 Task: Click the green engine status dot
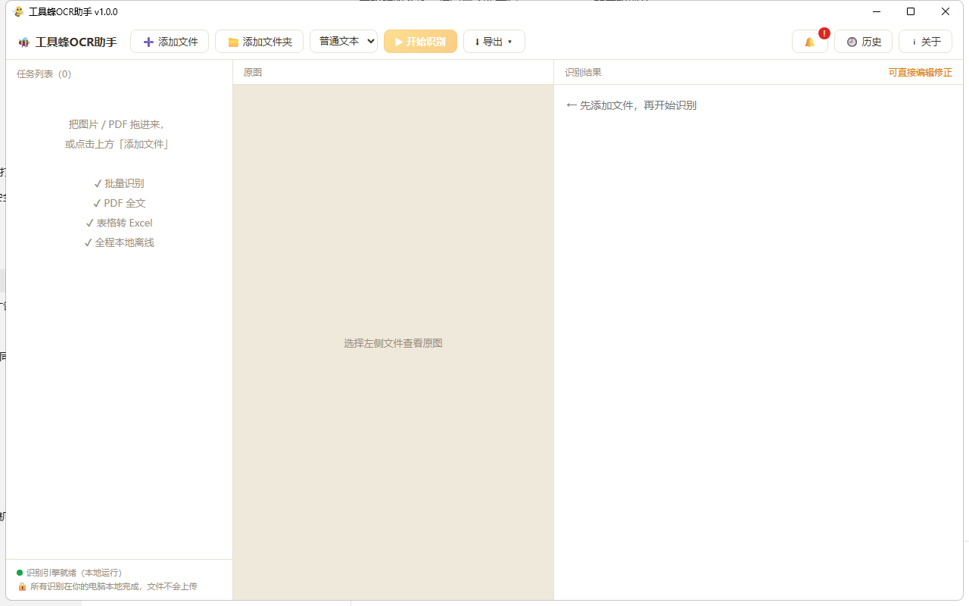pyautogui.click(x=20, y=573)
